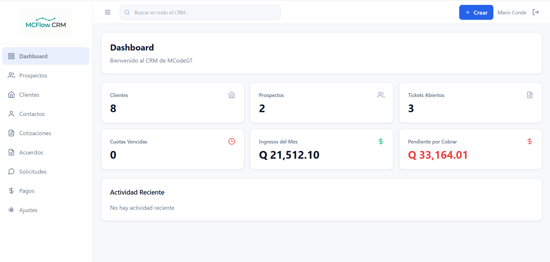Open the Acuerdos section from sidebar
550x262 pixels.
[31, 152]
